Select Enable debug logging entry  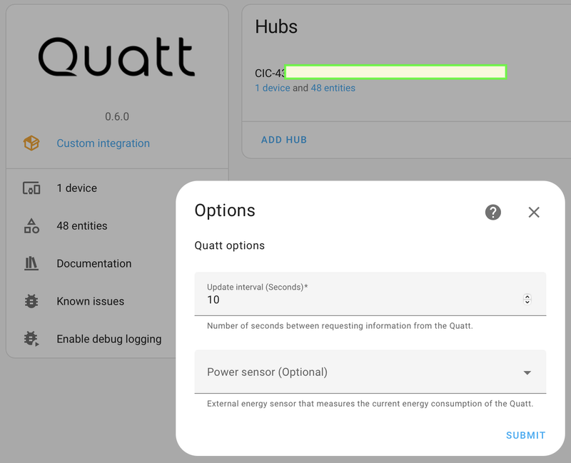[109, 339]
